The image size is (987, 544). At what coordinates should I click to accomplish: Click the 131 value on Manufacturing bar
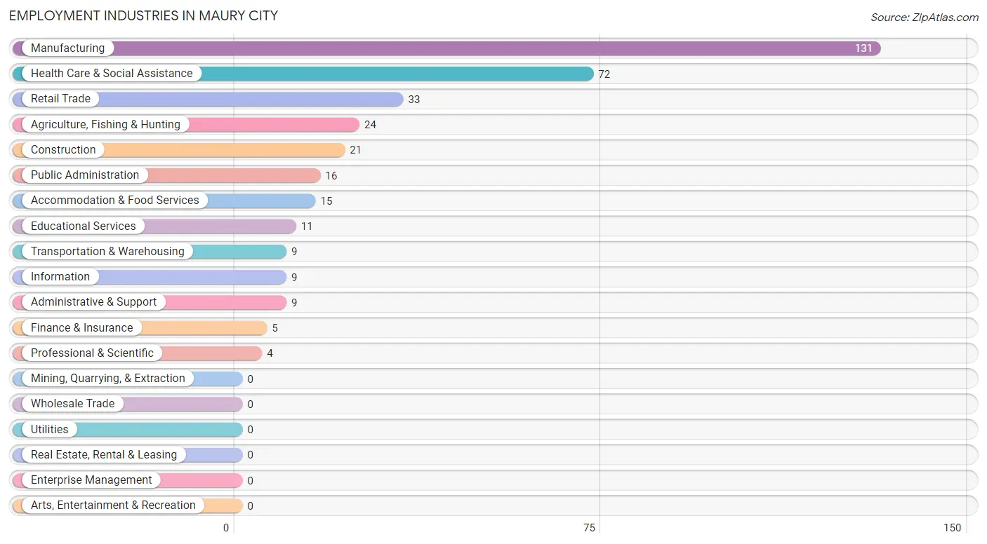coord(863,48)
